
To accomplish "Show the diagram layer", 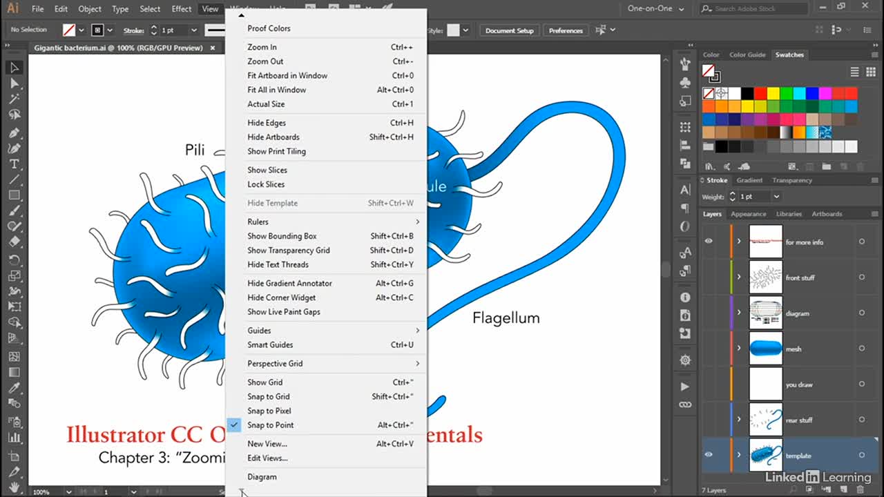I will coord(709,313).
